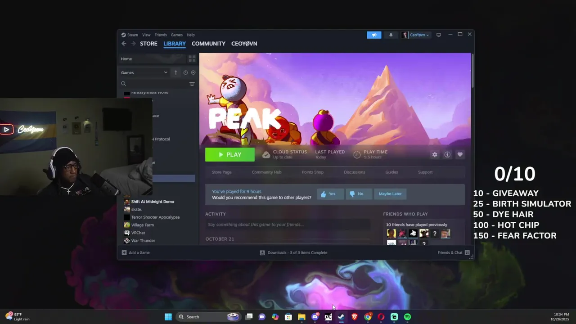Switch Steam to Big Picture mode icon
This screenshot has width=576, height=324.
(439, 35)
